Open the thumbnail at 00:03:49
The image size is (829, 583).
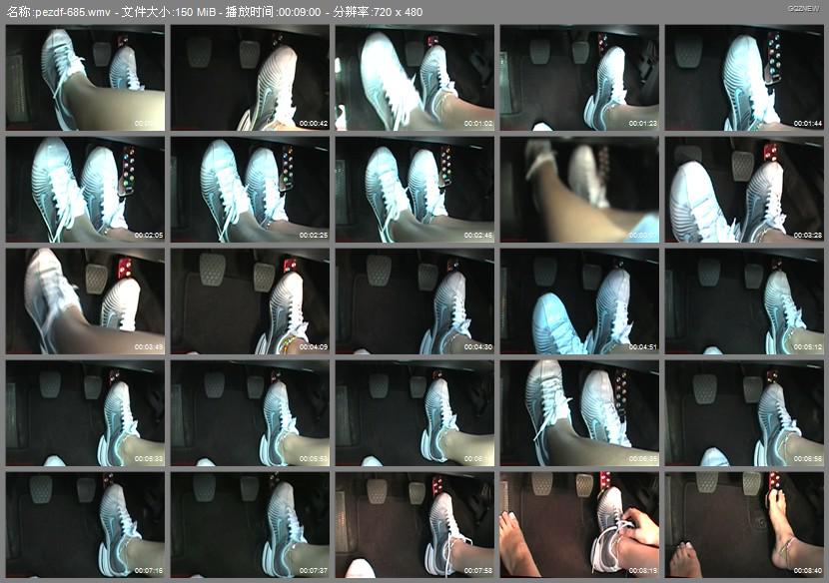pos(85,301)
